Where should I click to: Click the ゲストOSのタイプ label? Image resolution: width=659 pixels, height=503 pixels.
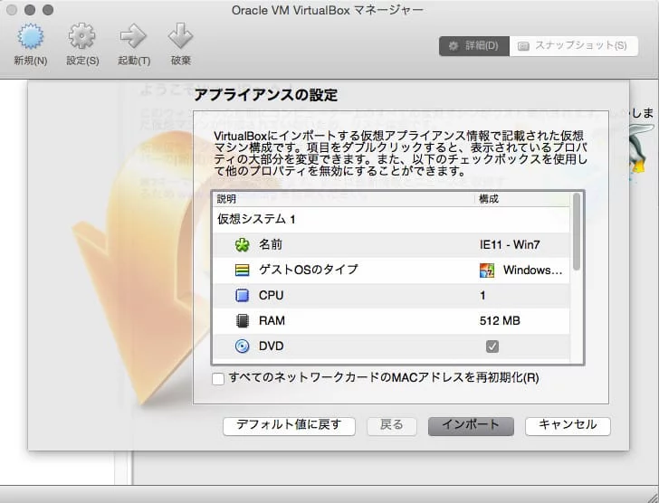coord(309,270)
